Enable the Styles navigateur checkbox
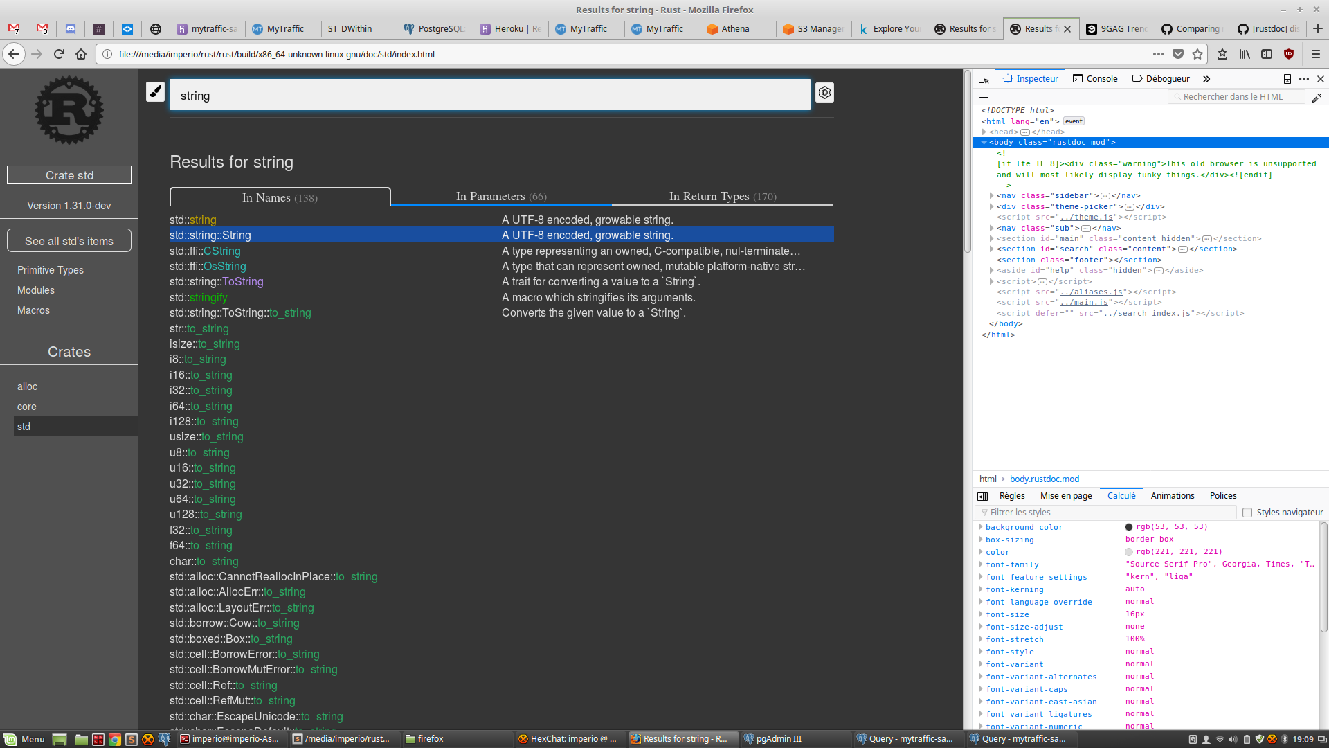Image resolution: width=1329 pixels, height=748 pixels. click(1248, 512)
